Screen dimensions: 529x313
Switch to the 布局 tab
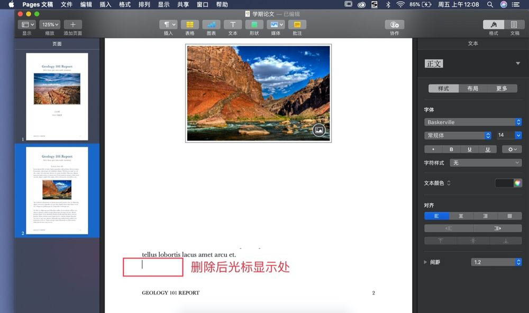(472, 88)
